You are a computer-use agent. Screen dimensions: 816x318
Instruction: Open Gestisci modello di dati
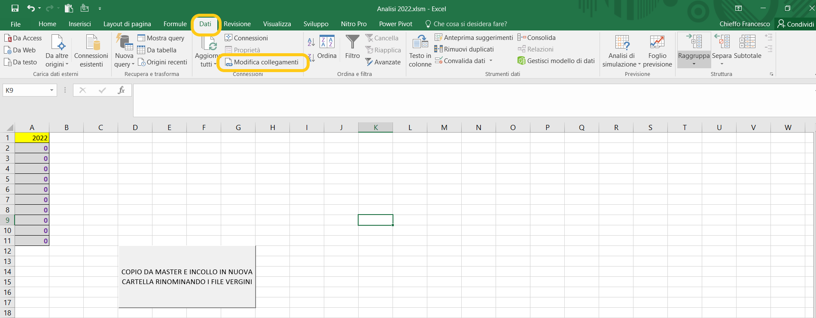pos(556,61)
